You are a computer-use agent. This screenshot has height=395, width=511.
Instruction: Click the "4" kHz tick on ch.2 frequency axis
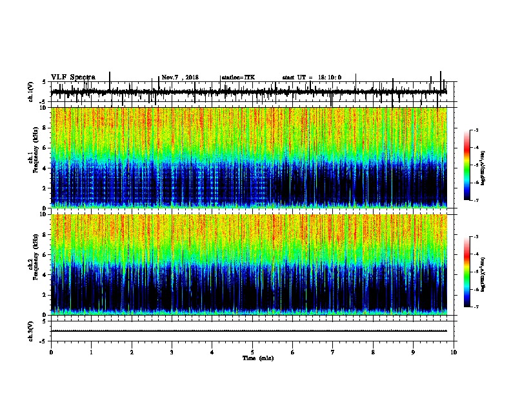click(45, 275)
